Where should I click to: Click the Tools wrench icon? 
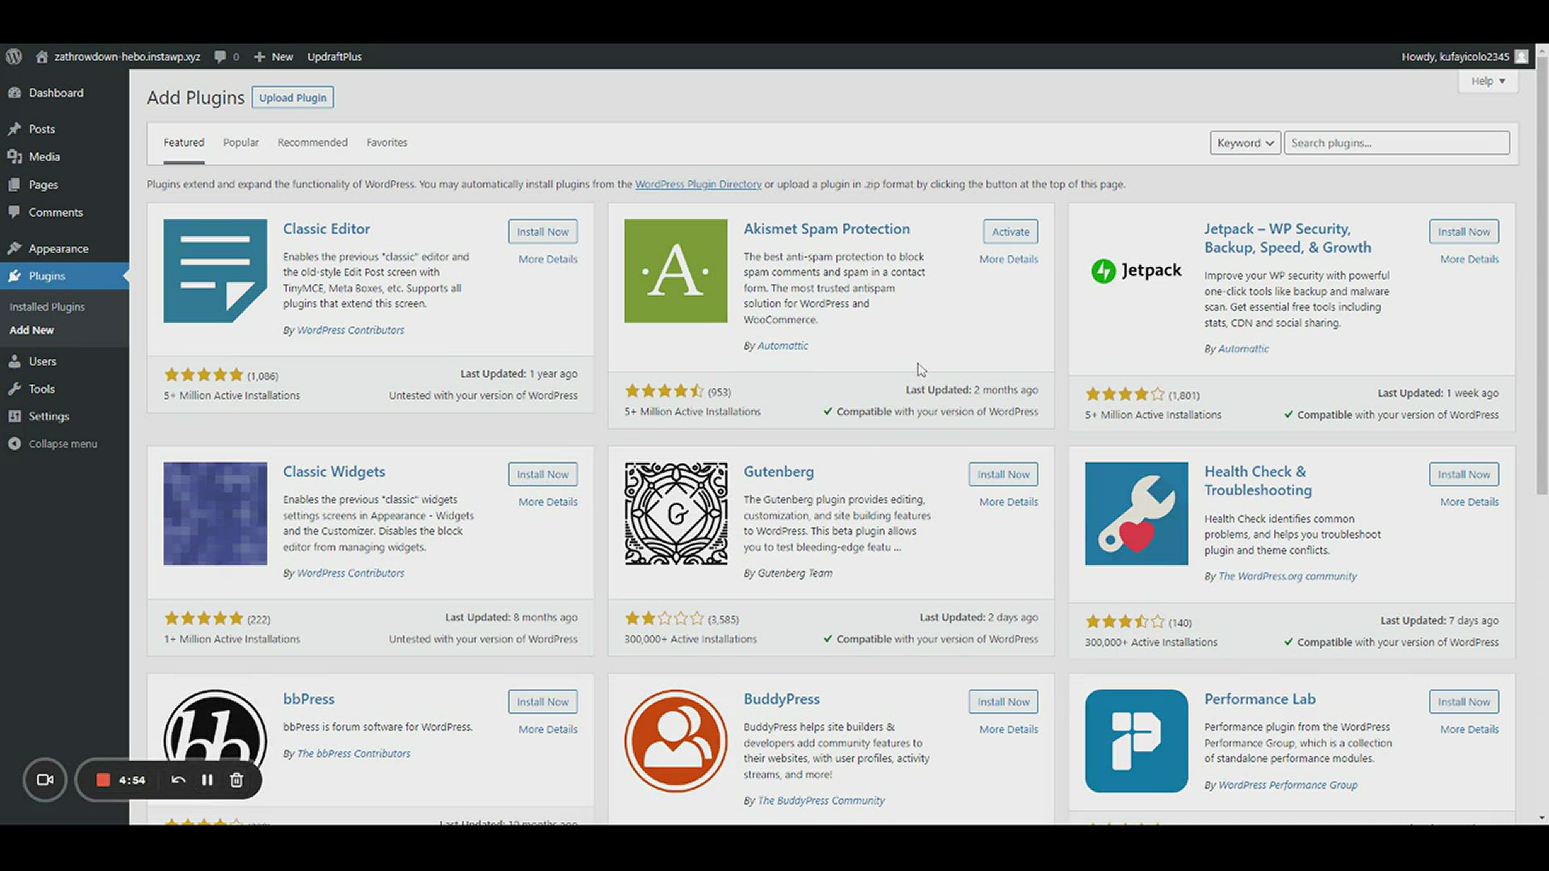[15, 389]
